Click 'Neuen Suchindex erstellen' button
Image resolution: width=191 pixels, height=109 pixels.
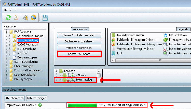click(79, 35)
